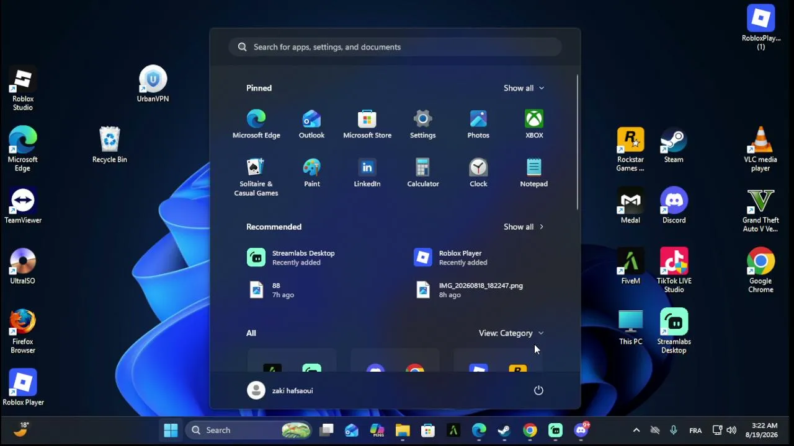The image size is (794, 446).
Task: Open the Clock app in Pinned
Action: (x=478, y=173)
